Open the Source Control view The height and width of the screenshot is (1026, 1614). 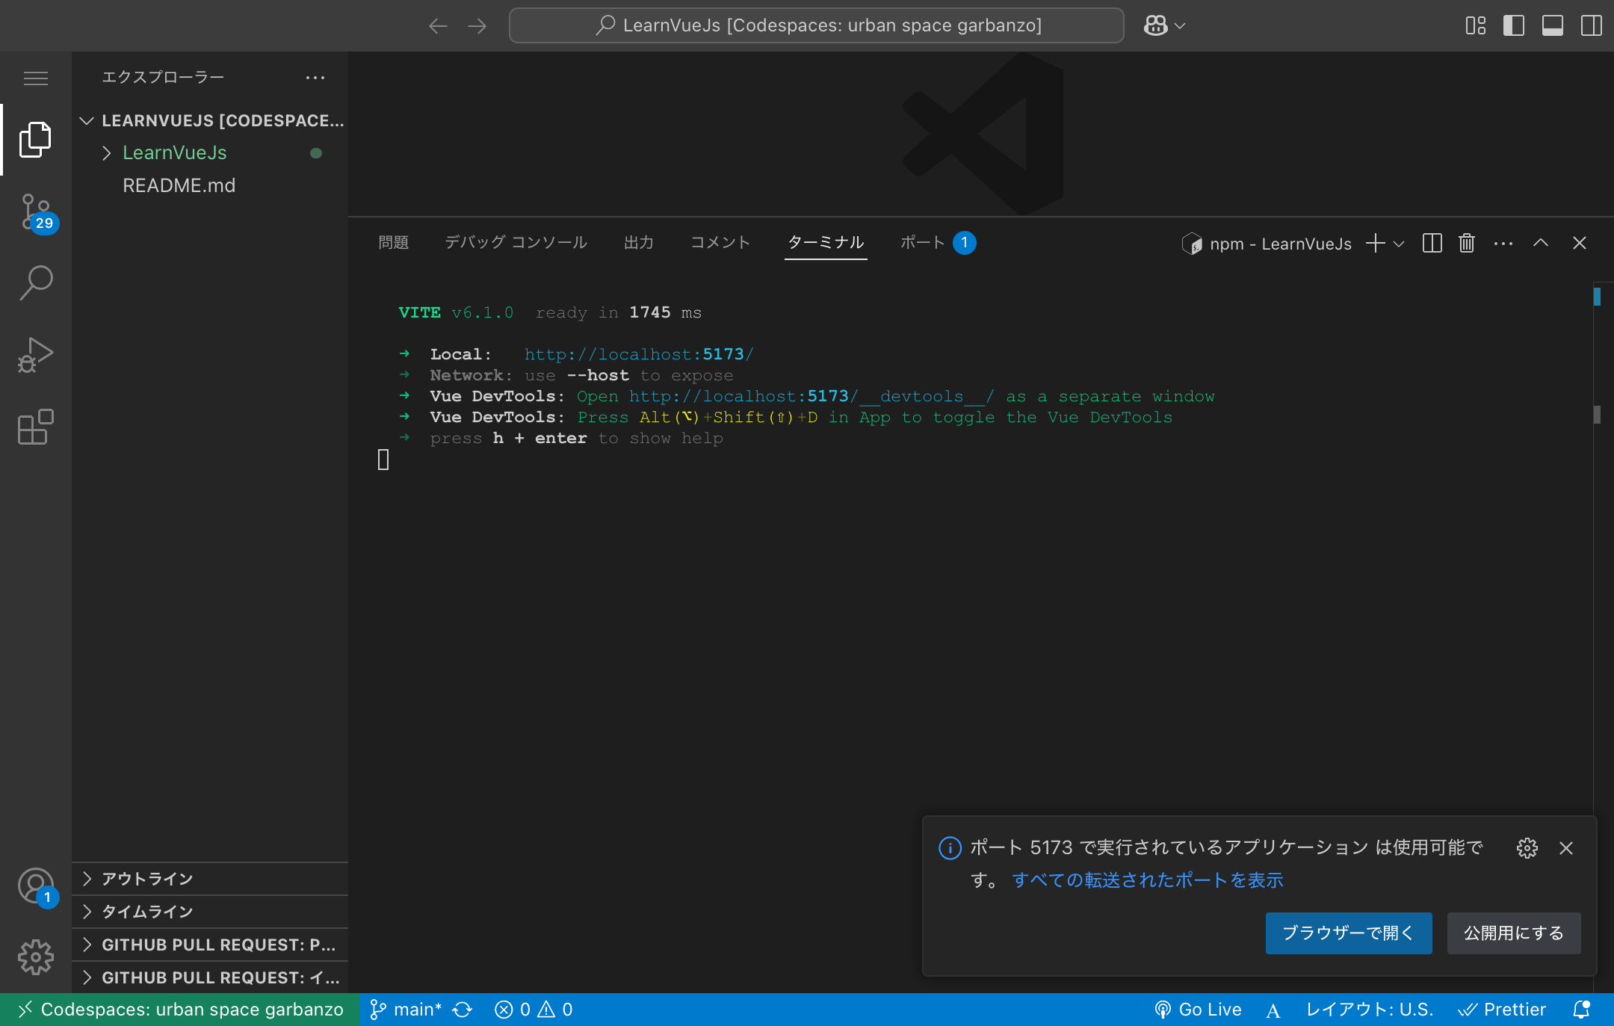pyautogui.click(x=36, y=212)
